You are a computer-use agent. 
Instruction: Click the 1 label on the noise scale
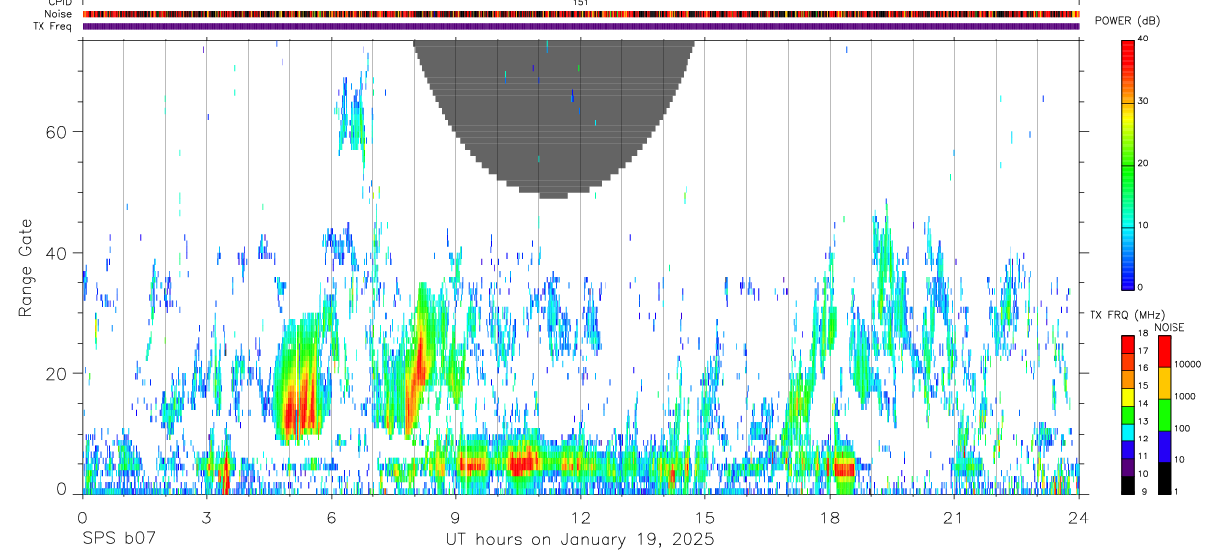point(1177,491)
